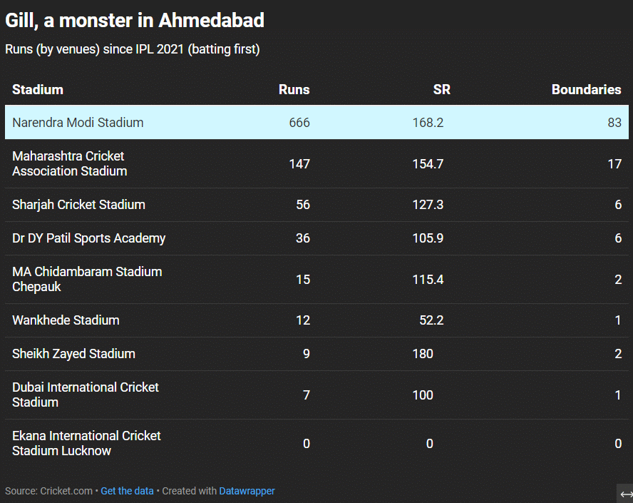Click the Maharashtra Cricket Association Stadium name
Image resolution: width=633 pixels, height=503 pixels.
tap(69, 163)
